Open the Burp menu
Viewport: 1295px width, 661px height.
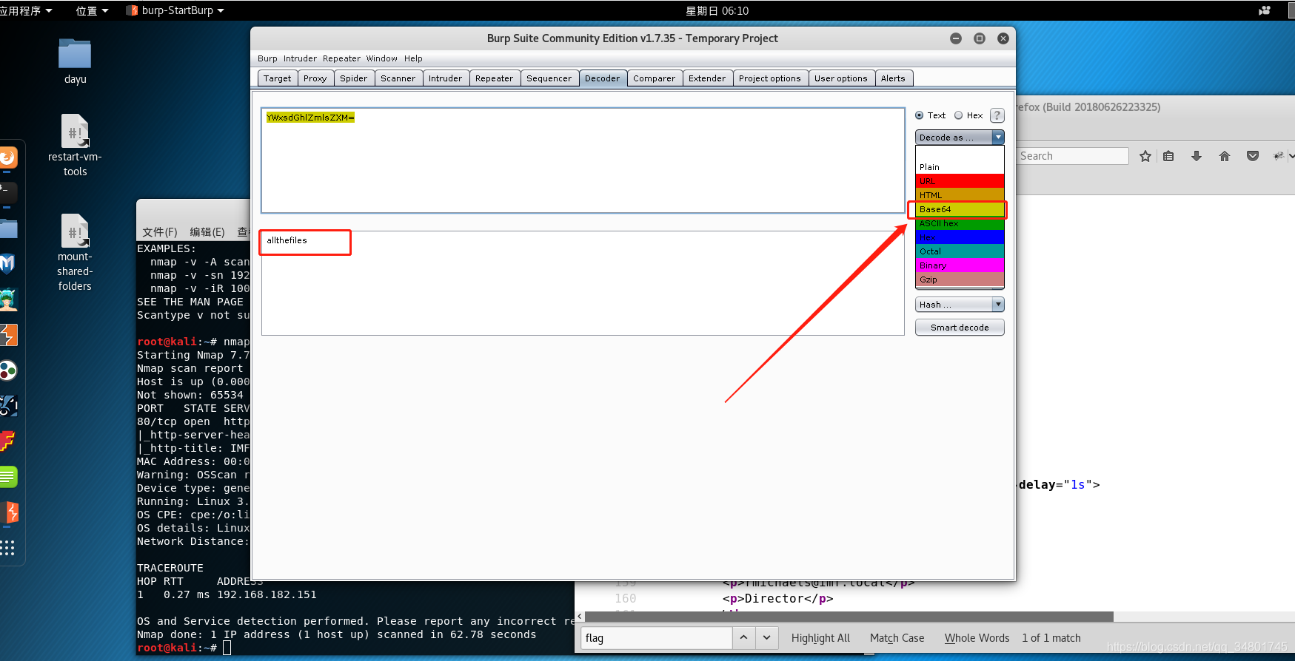[x=267, y=58]
